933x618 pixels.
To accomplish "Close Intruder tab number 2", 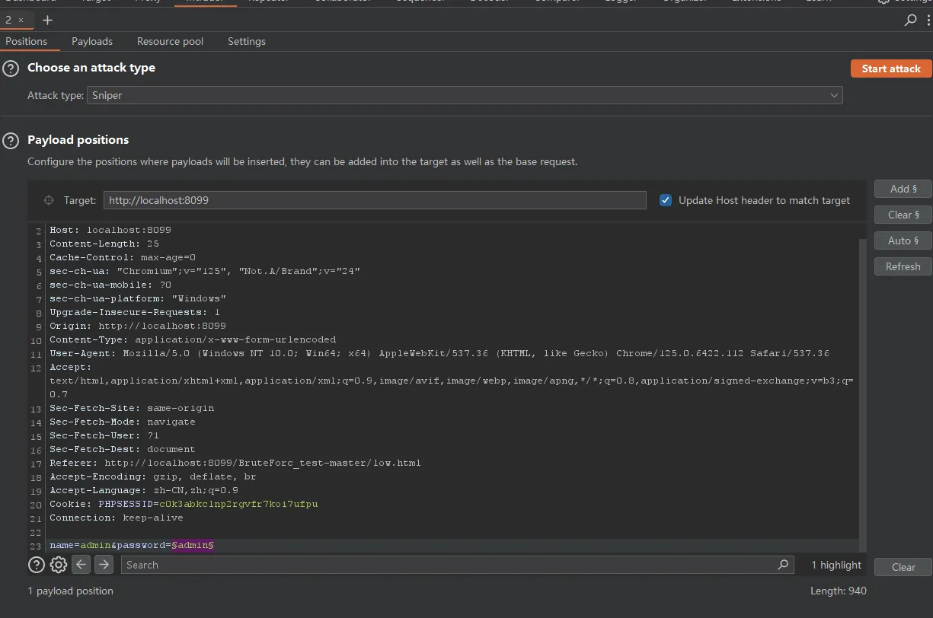I will (21, 21).
